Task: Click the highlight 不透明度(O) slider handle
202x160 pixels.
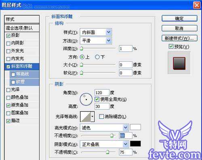Action: [x=112, y=135]
